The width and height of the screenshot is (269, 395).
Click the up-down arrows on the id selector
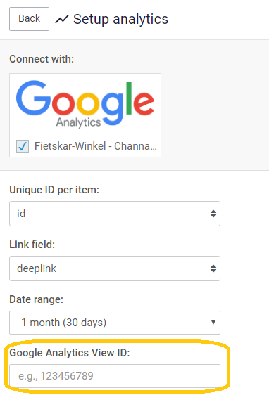click(x=213, y=214)
